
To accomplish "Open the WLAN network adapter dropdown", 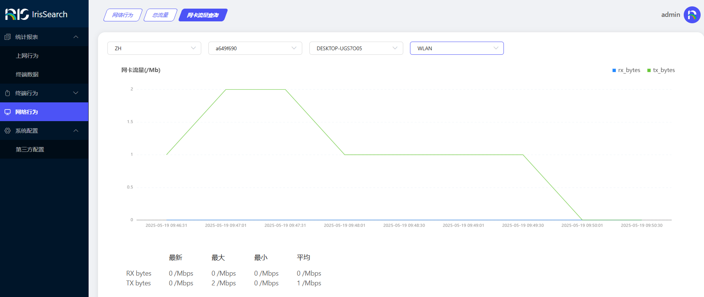I will [x=457, y=48].
